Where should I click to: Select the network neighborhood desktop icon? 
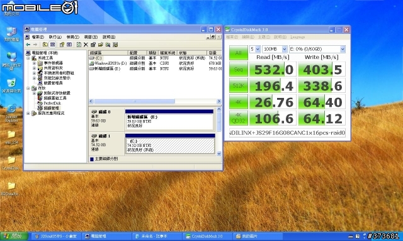[x=11, y=61]
